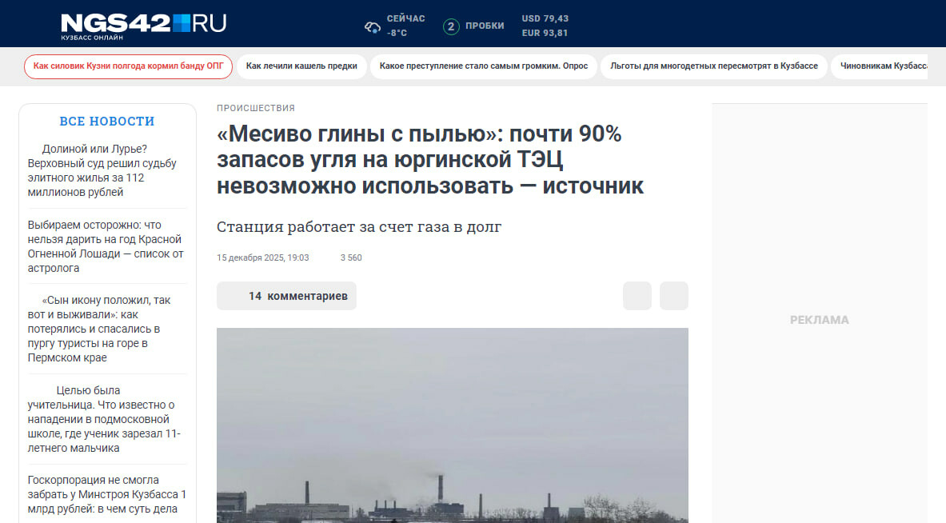This screenshot has height=523, width=946.
Task: Click partially visible 'Чиновникам Кузбасса' topic
Action: click(x=880, y=66)
